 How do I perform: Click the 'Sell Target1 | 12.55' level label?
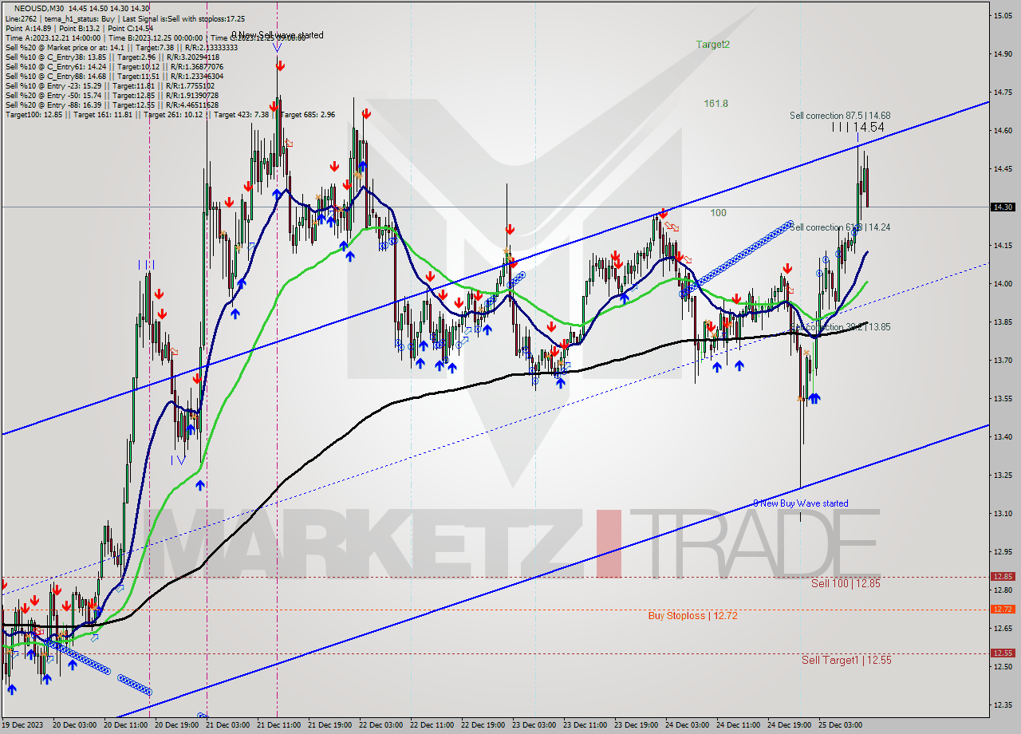point(846,660)
